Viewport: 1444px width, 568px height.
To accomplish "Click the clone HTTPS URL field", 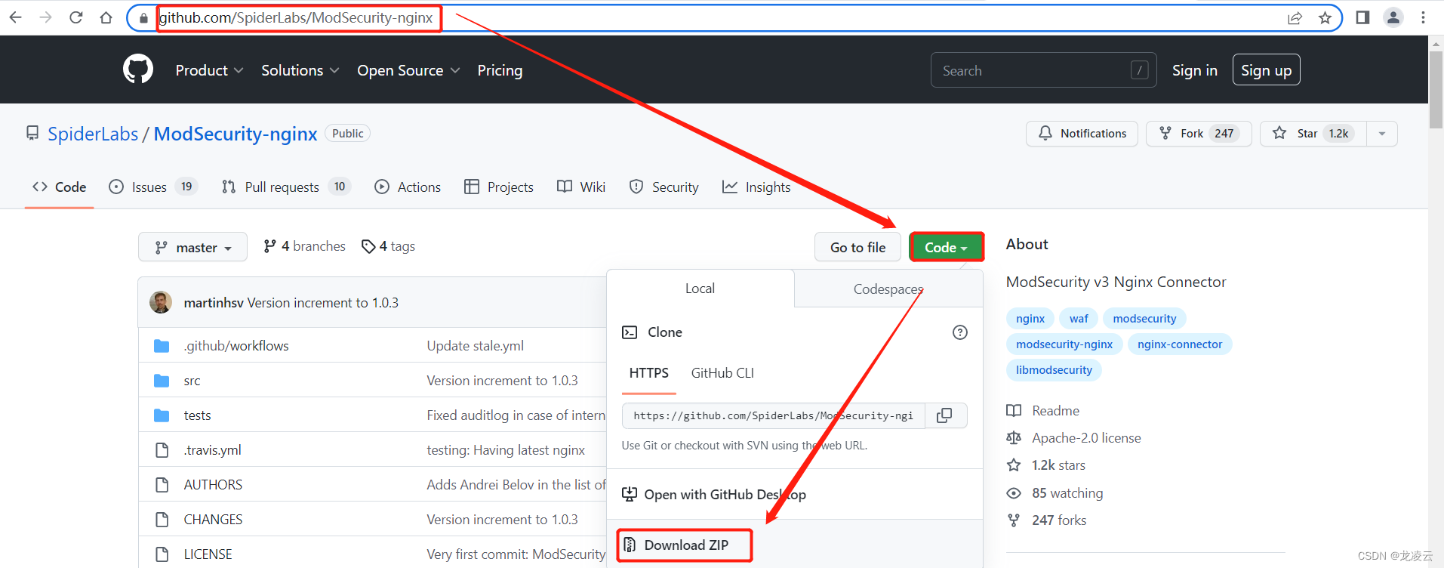I will 773,415.
